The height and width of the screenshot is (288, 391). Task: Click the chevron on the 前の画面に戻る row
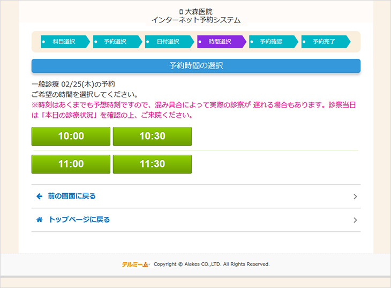[x=355, y=196]
